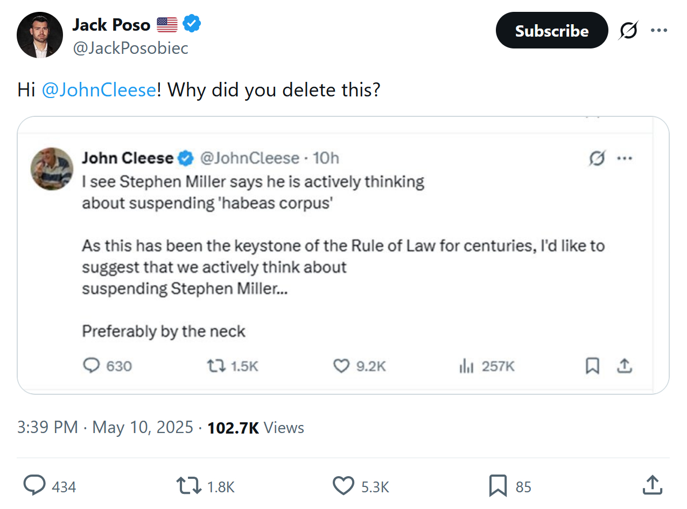Screen dimensions: 687x509
Task: Repost the main tweet via retweet icon
Action: coord(188,486)
